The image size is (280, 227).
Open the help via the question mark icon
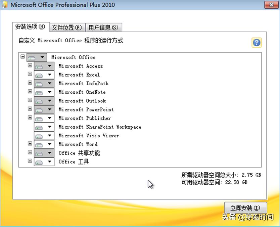pyautogui.click(x=256, y=42)
